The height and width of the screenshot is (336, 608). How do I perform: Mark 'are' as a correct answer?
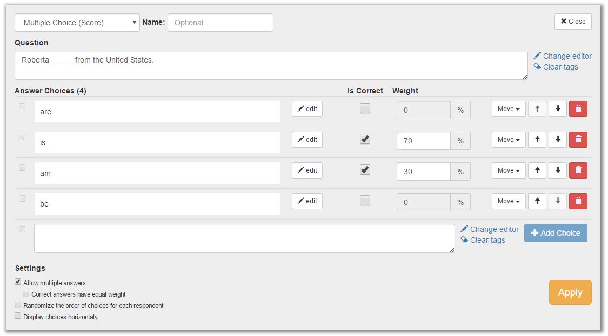[x=365, y=108]
